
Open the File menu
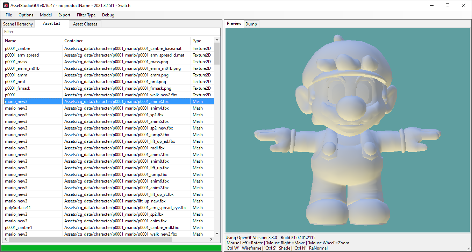(x=9, y=15)
